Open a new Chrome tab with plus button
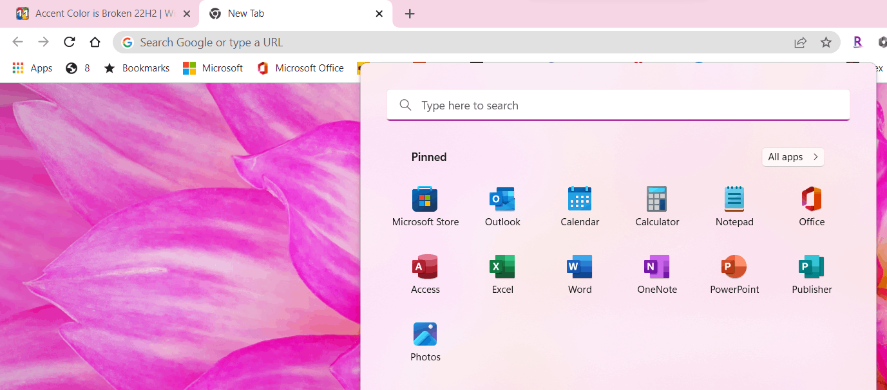This screenshot has width=887, height=390. 410,14
